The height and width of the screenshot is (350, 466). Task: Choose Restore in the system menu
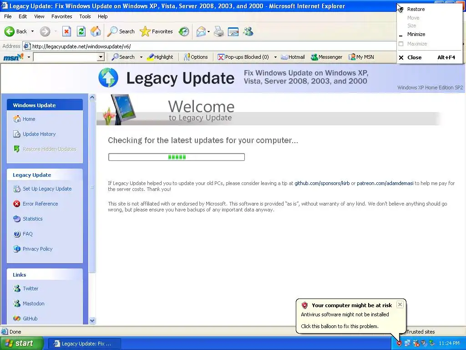coord(430,9)
